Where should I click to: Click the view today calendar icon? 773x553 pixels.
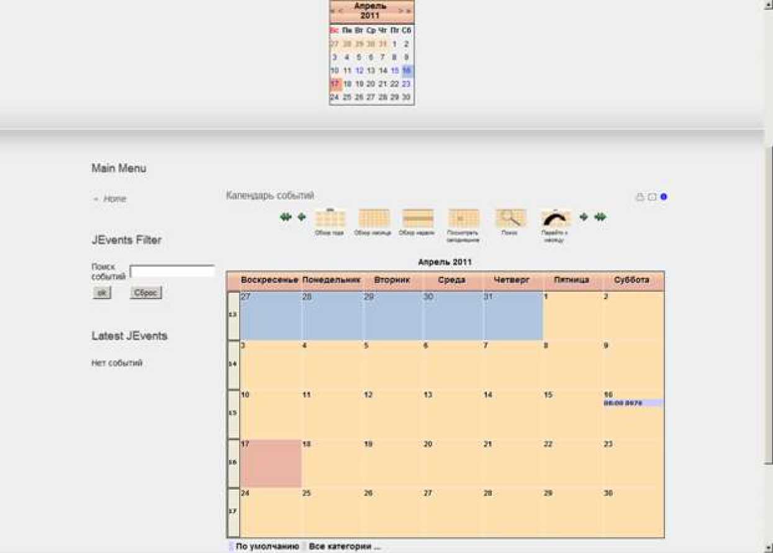(x=463, y=218)
